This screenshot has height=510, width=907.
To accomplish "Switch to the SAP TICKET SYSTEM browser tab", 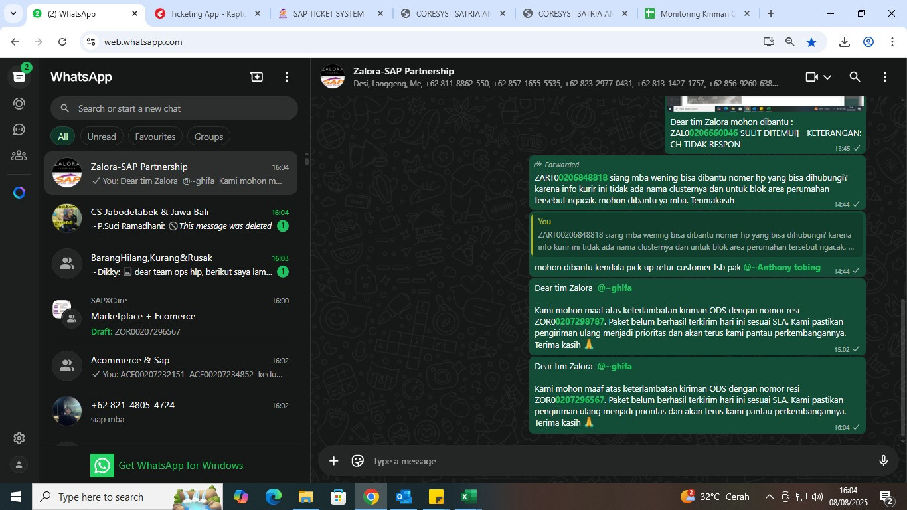I will coord(331,13).
